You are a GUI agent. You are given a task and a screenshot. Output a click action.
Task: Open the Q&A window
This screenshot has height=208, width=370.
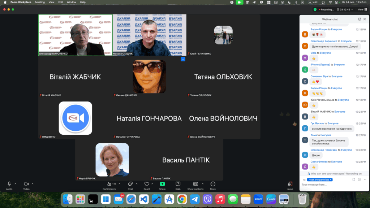[x=178, y=184]
